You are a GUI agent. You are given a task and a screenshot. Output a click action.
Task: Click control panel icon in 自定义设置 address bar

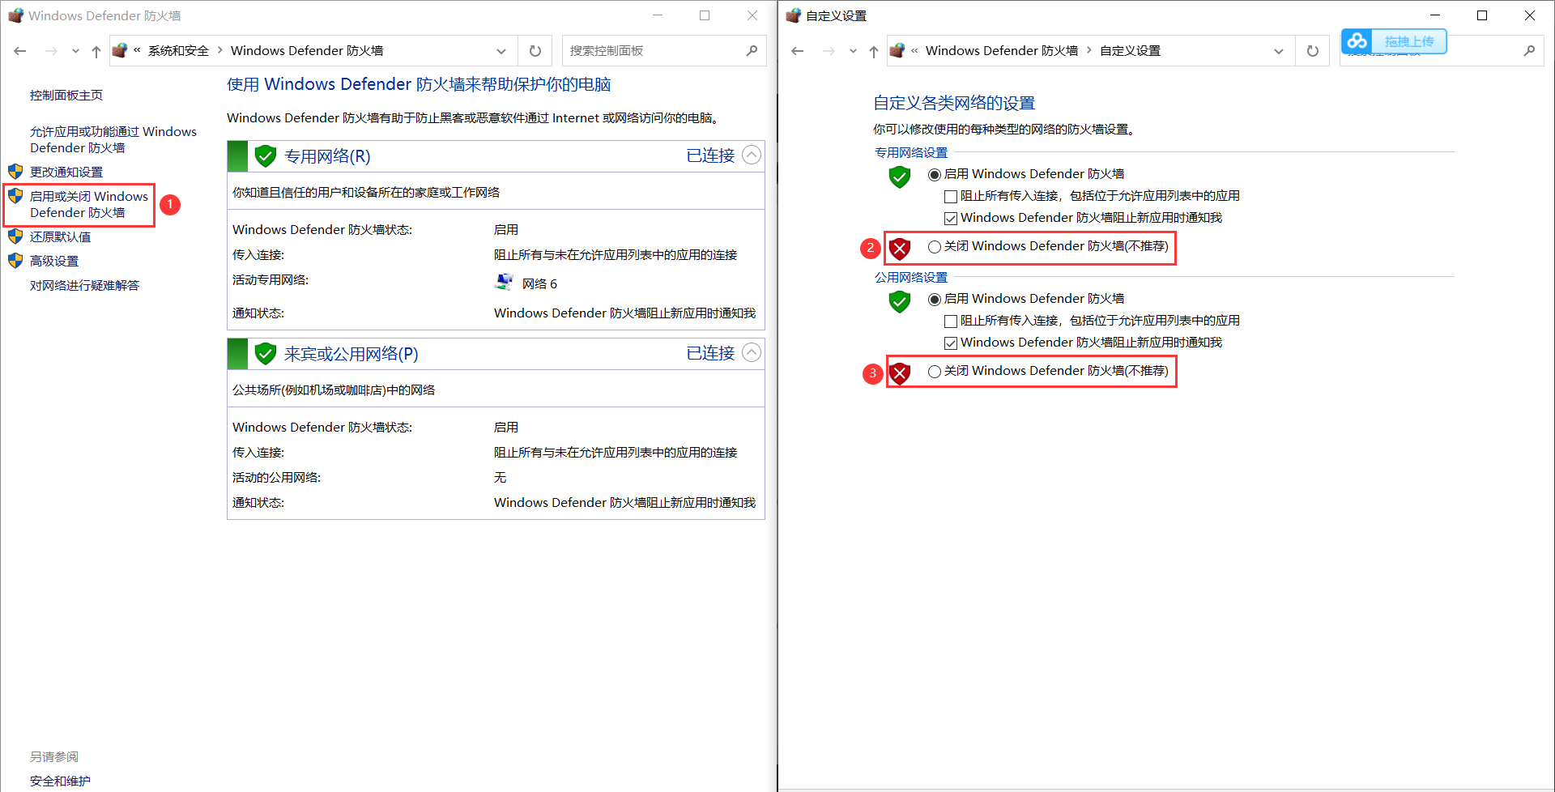pyautogui.click(x=897, y=51)
